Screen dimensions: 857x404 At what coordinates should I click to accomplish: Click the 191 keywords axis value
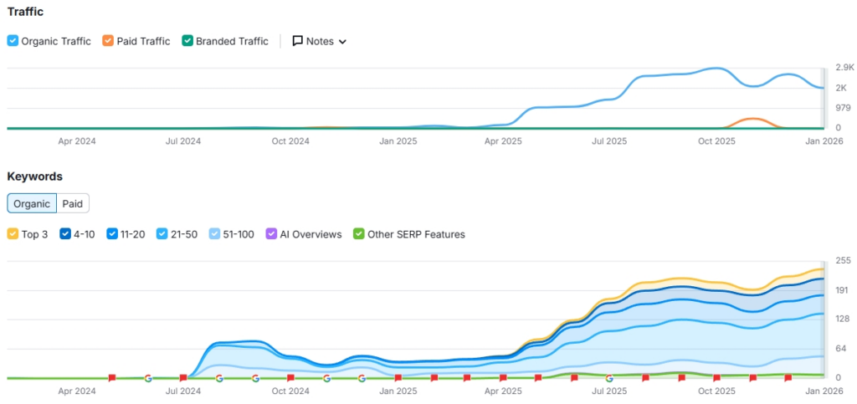(x=842, y=290)
